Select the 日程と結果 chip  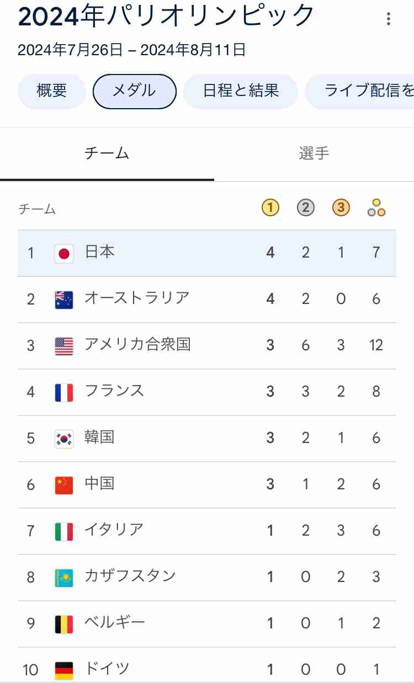point(241,91)
